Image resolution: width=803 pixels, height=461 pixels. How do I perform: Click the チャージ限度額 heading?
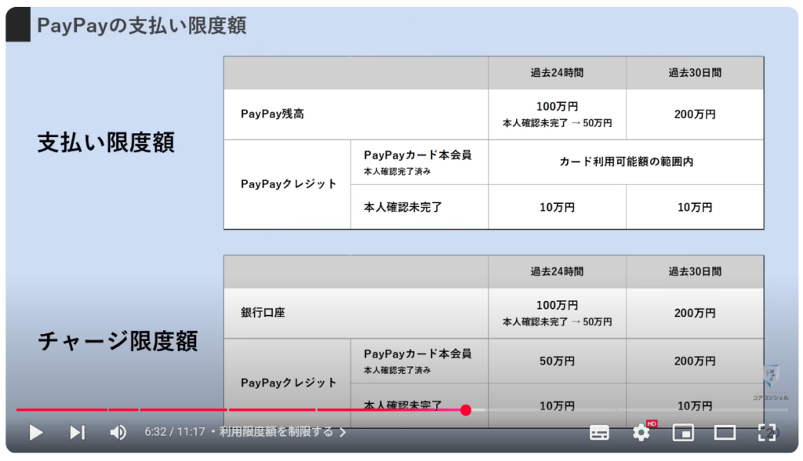(118, 340)
